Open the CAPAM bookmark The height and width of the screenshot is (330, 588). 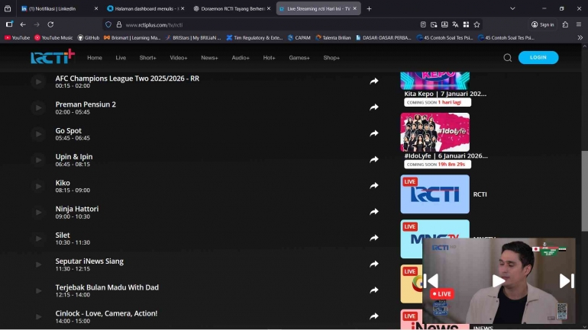click(x=299, y=38)
